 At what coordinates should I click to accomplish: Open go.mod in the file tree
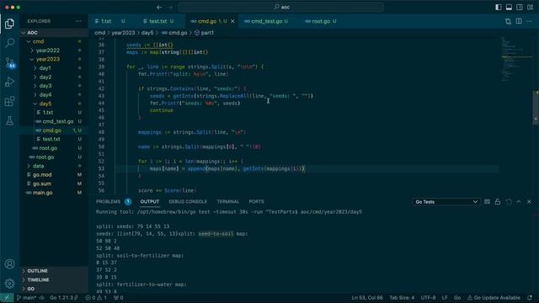point(53,175)
